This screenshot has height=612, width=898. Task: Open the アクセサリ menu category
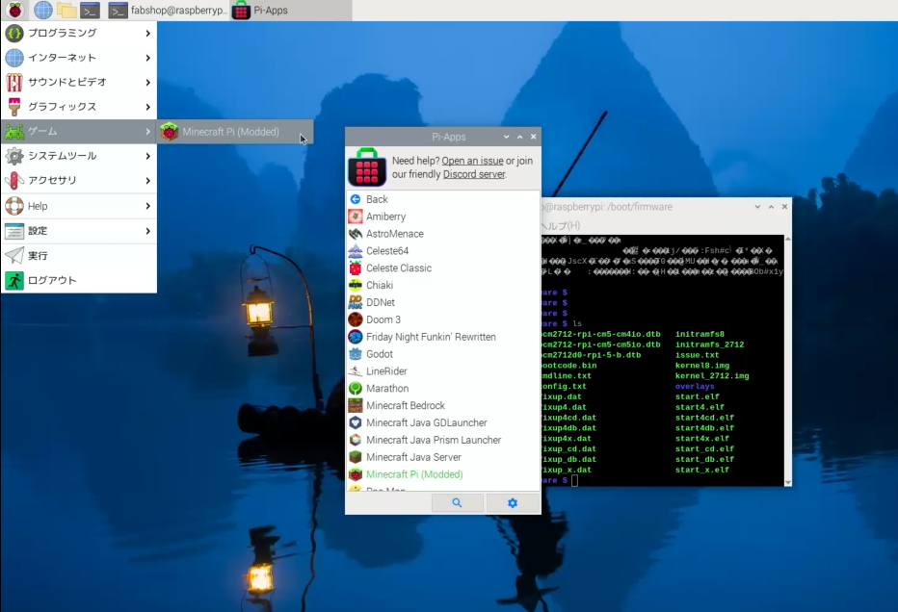[x=78, y=181]
